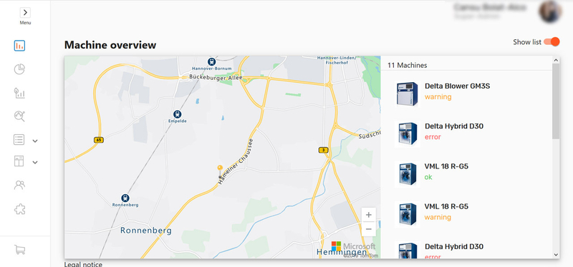This screenshot has height=267, width=573.
Task: Open the shopping cart icon
Action: pos(20,250)
